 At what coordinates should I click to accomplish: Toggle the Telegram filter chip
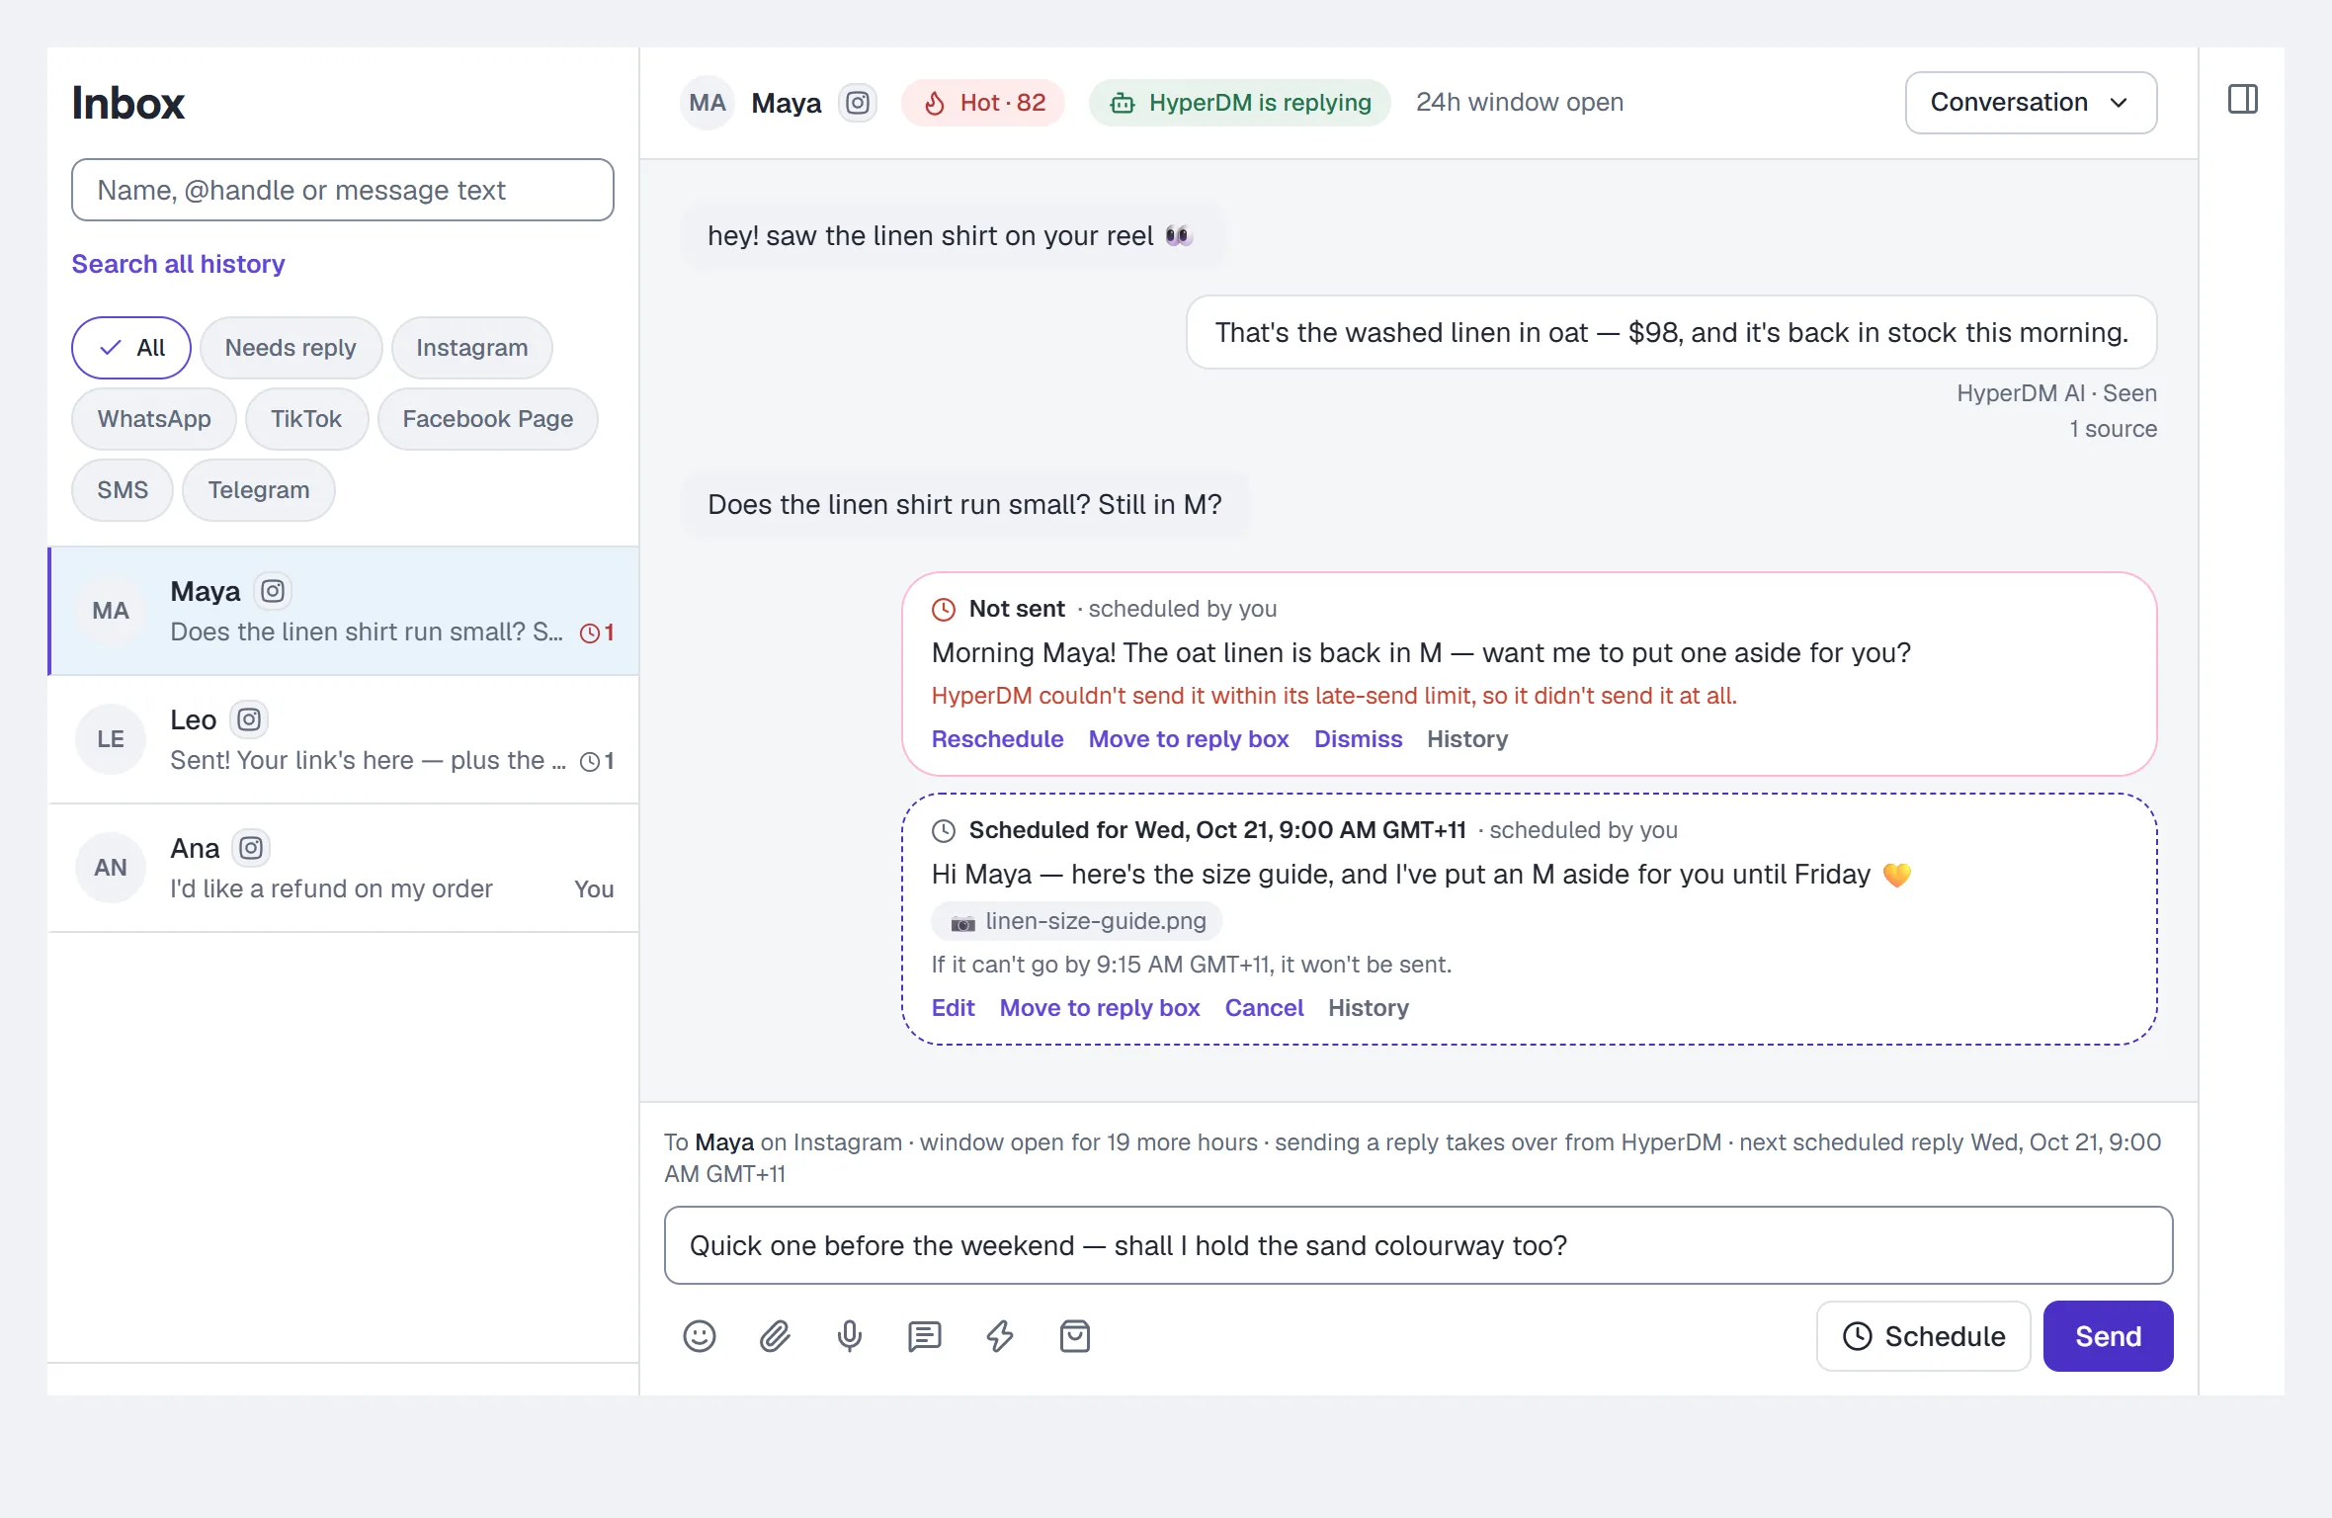click(259, 490)
